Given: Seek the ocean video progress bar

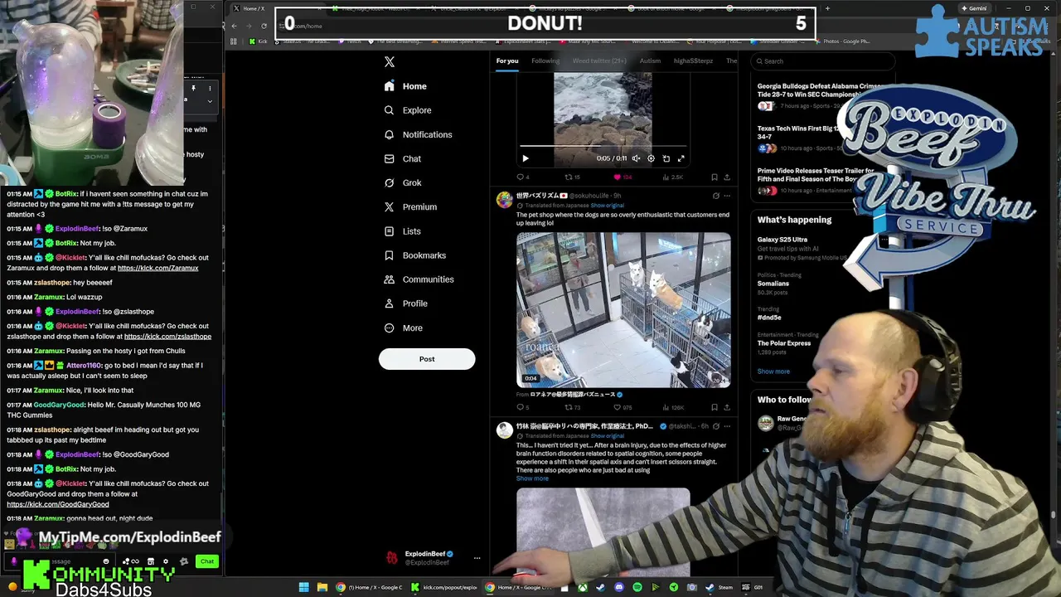Looking at the screenshot, I should 603,147.
